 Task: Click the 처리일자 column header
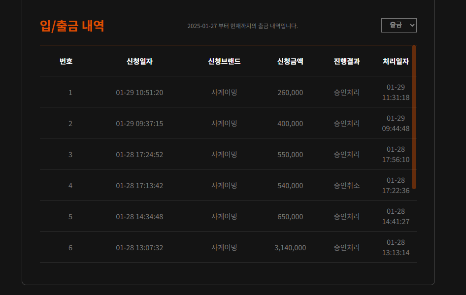(x=396, y=61)
